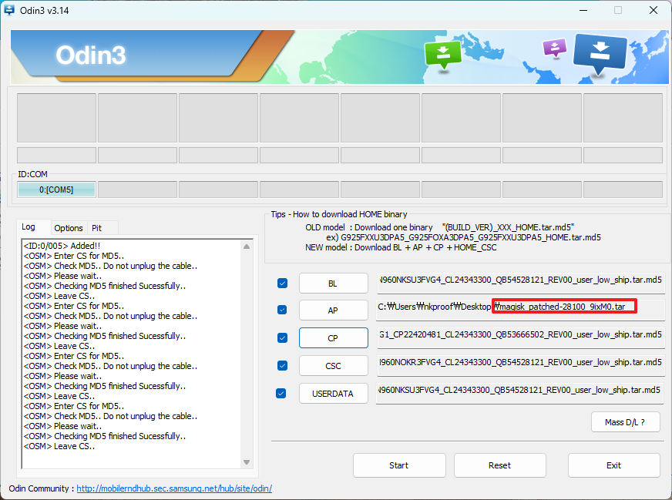Image resolution: width=672 pixels, height=500 pixels.
Task: Start the firmware flashing
Action: point(399,465)
